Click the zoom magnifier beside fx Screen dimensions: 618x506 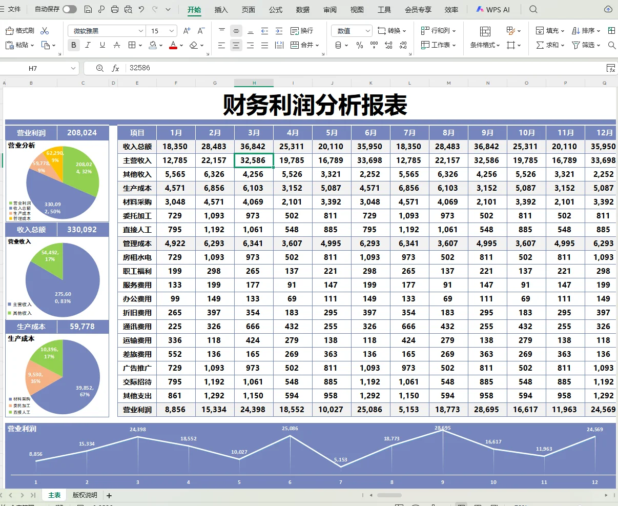tap(100, 68)
